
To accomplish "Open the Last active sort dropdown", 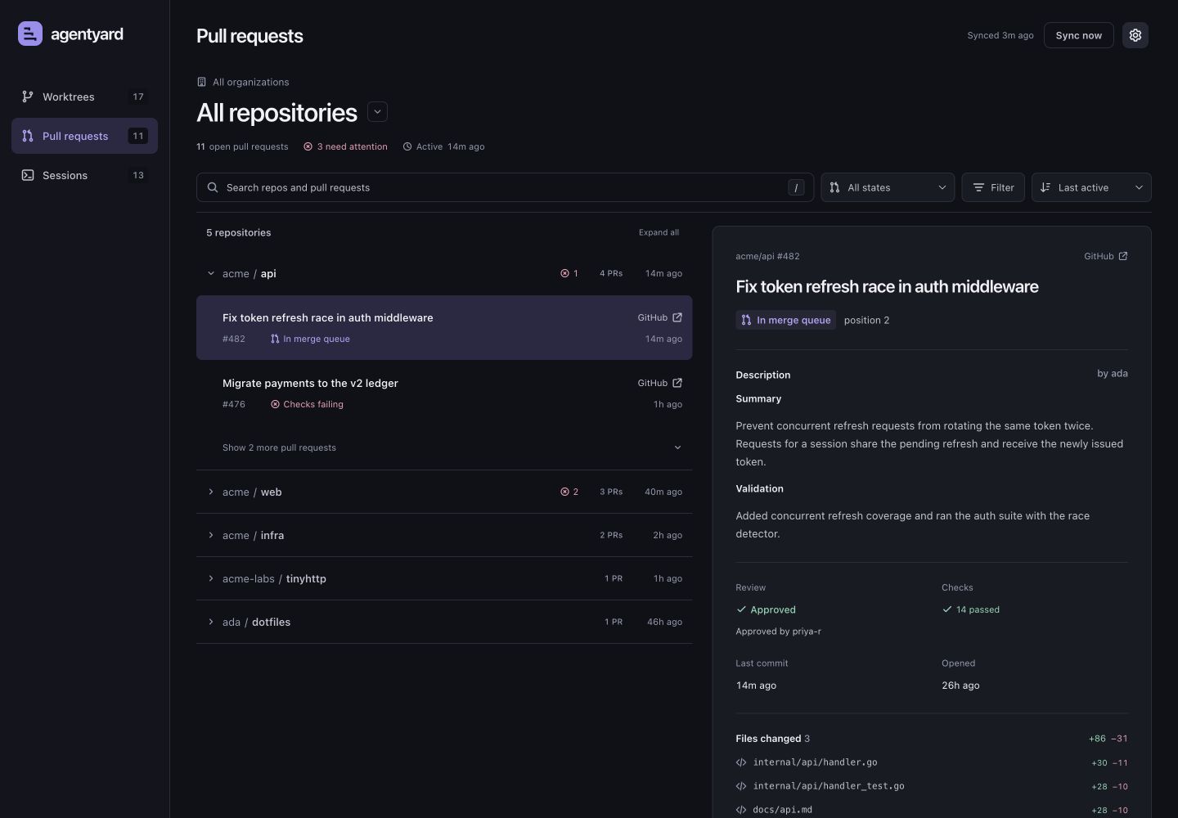I will point(1091,187).
